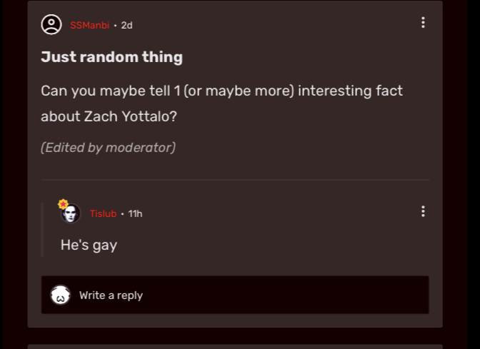Open the three-dot options on Tislub's reply
480x349 pixels.
click(423, 211)
